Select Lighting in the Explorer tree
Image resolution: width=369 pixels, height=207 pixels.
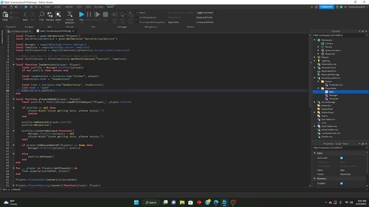325,61
